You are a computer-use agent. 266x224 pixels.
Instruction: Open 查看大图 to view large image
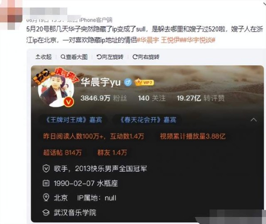(74, 57)
